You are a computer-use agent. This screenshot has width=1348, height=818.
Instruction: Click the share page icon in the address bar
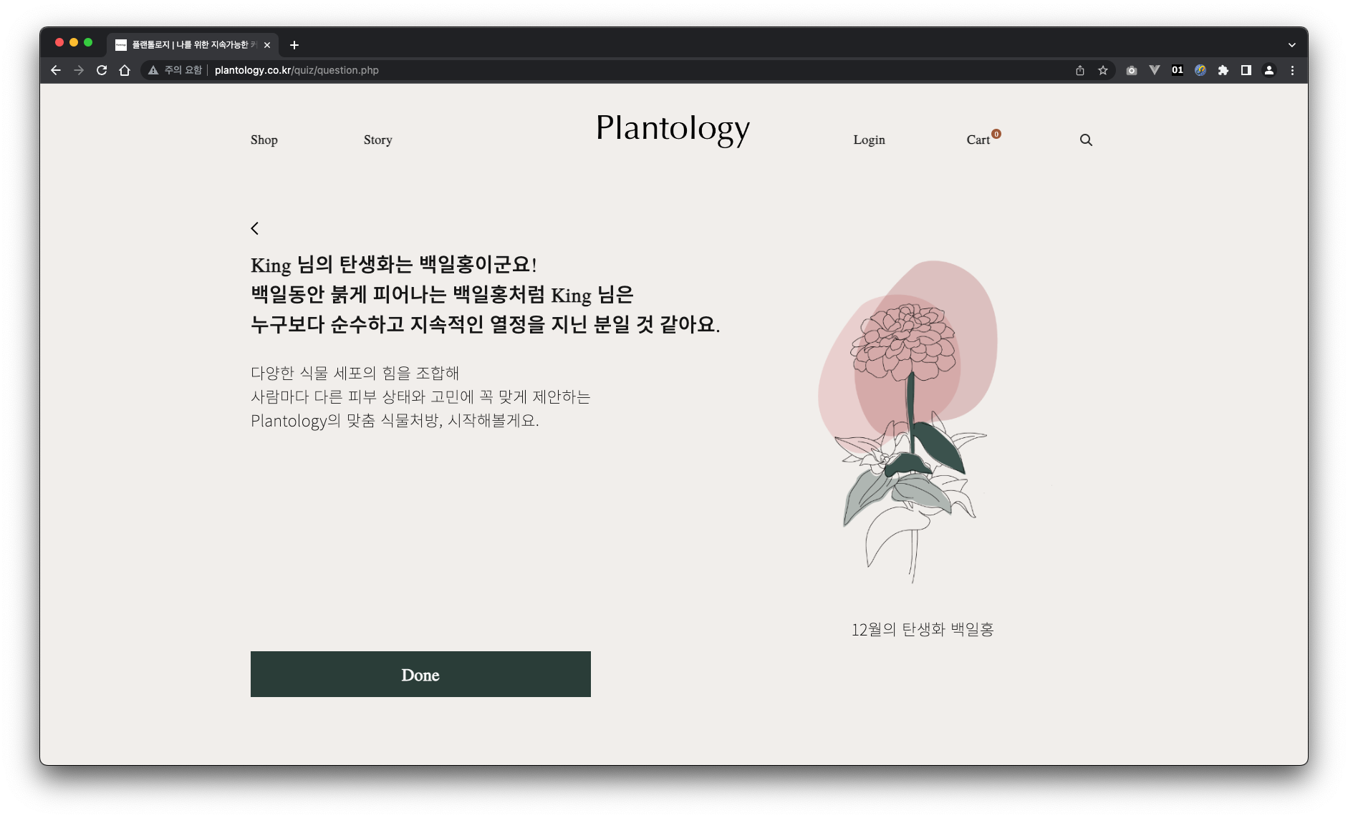1080,70
